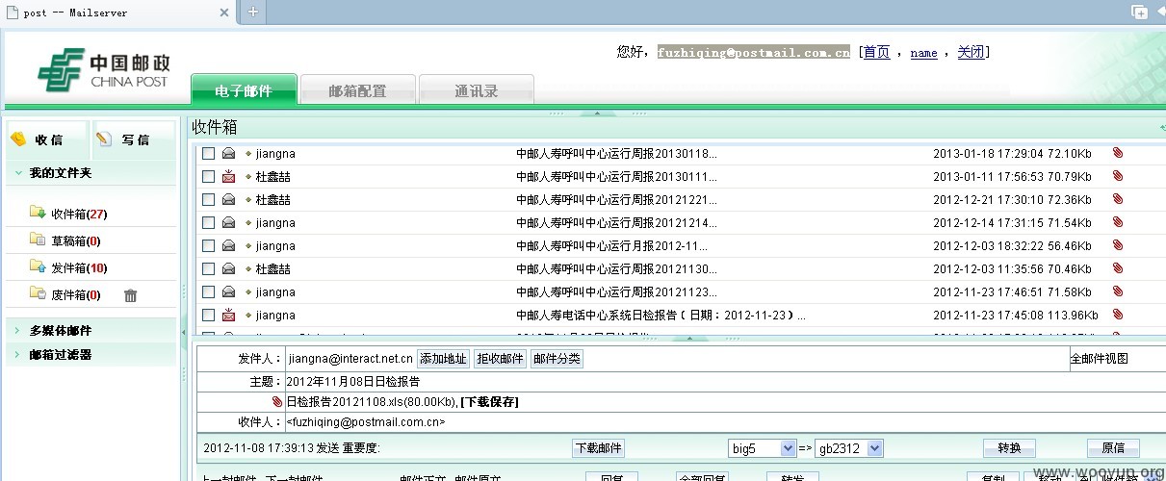Open the 废件箱(0) folder
The image size is (1166, 481).
tap(76, 294)
